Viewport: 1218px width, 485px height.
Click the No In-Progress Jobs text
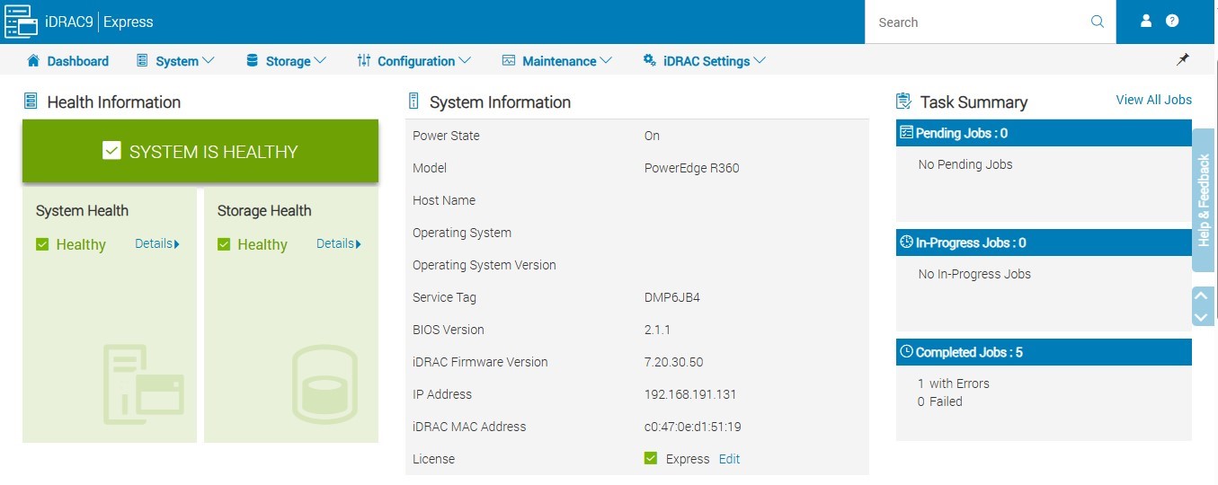pyautogui.click(x=974, y=274)
